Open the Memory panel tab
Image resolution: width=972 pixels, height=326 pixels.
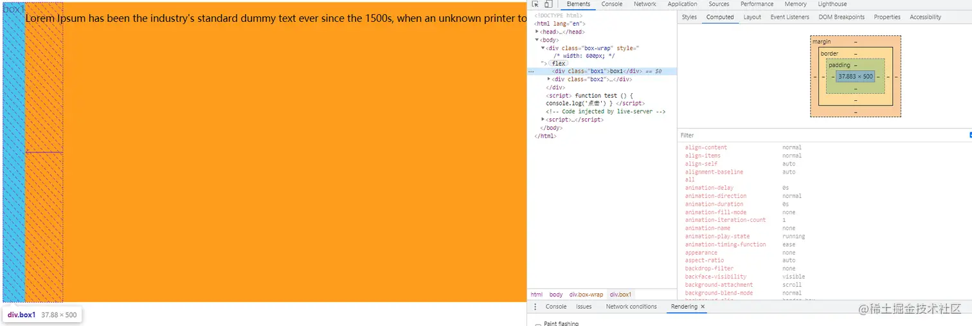tap(795, 4)
